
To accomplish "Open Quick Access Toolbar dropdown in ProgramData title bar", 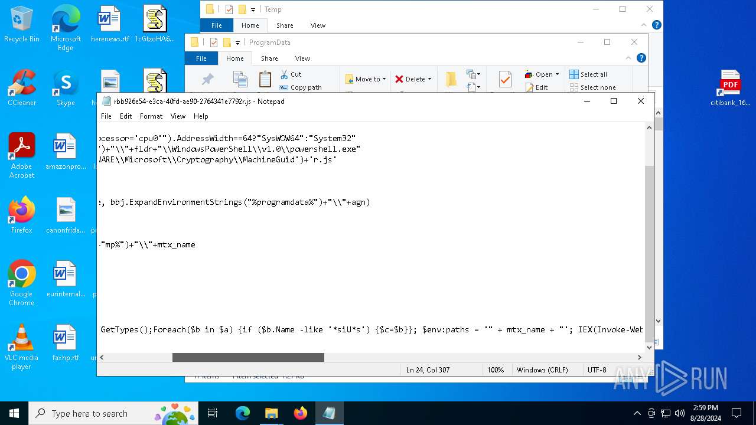I will pos(237,42).
